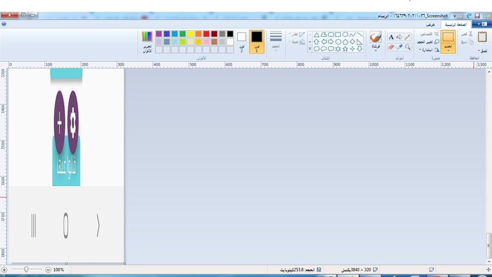Click the zoom slider handle

[x=27, y=269]
